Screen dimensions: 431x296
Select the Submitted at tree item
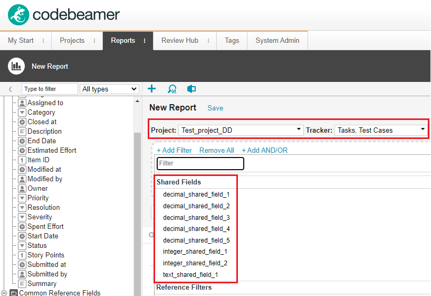coord(47,265)
